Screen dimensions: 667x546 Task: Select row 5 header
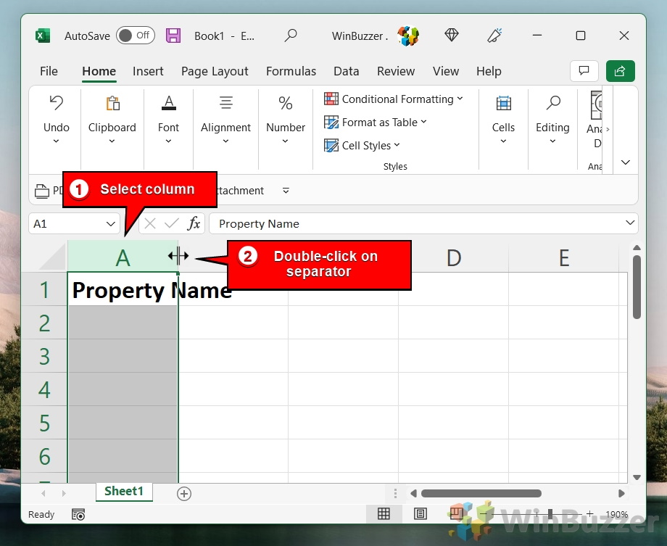pos(44,423)
